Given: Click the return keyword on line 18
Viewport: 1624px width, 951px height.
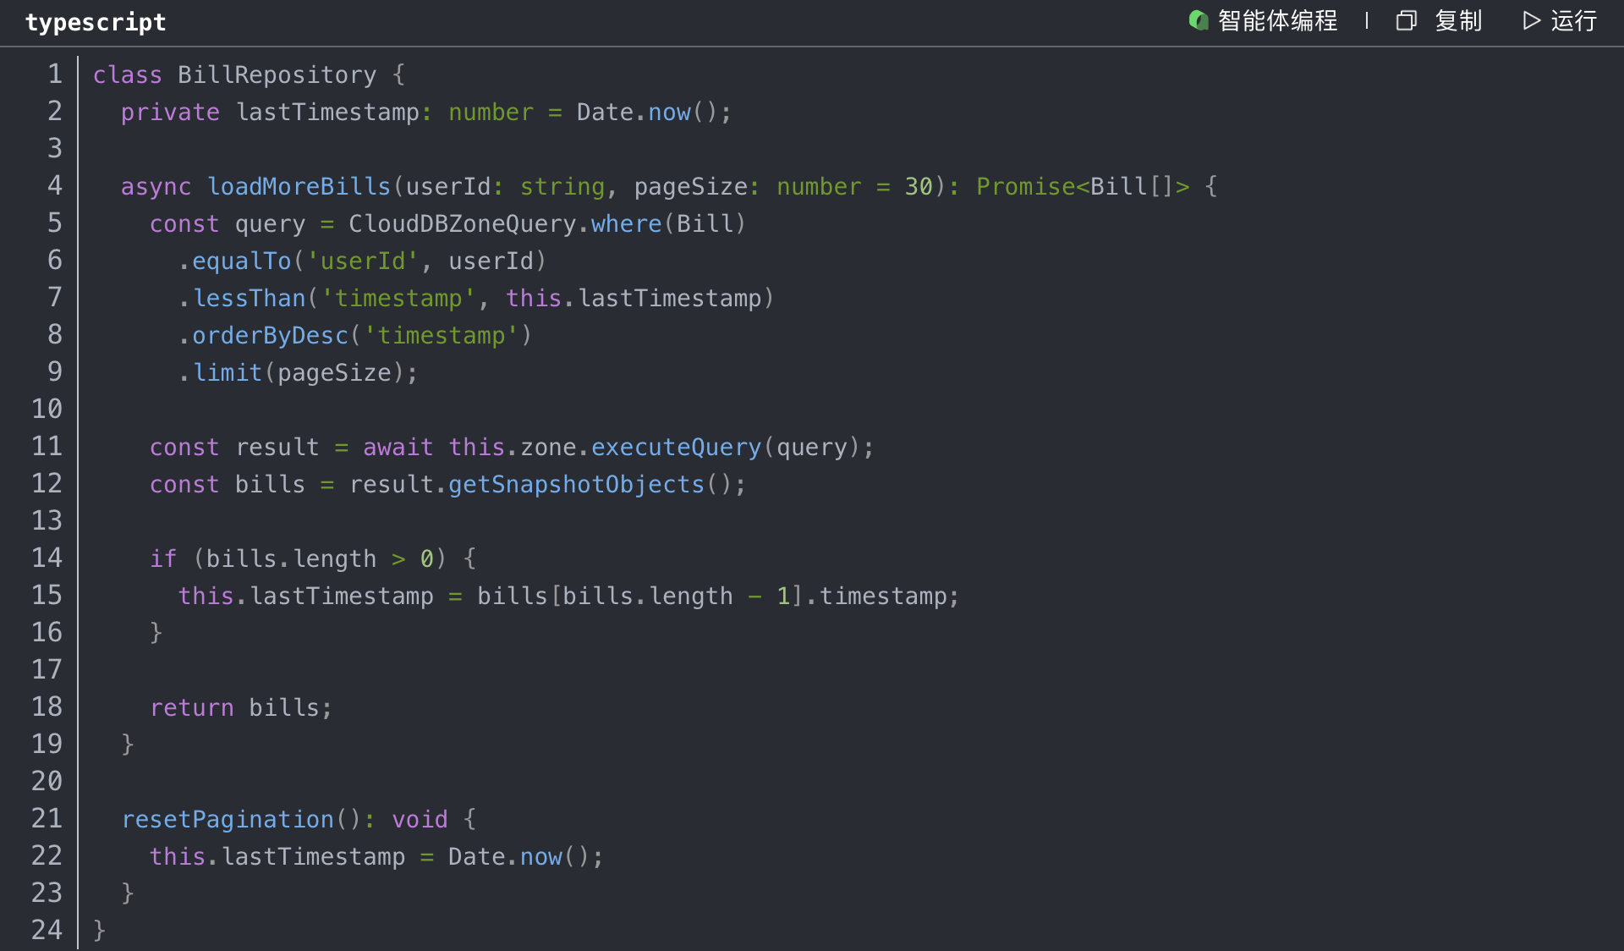Looking at the screenshot, I should click(x=191, y=707).
